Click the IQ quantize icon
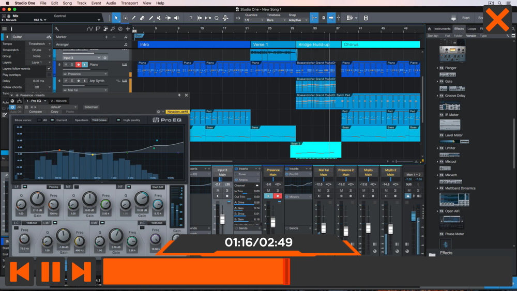Image resolution: width=517 pixels, height=291 pixels. 238,18
